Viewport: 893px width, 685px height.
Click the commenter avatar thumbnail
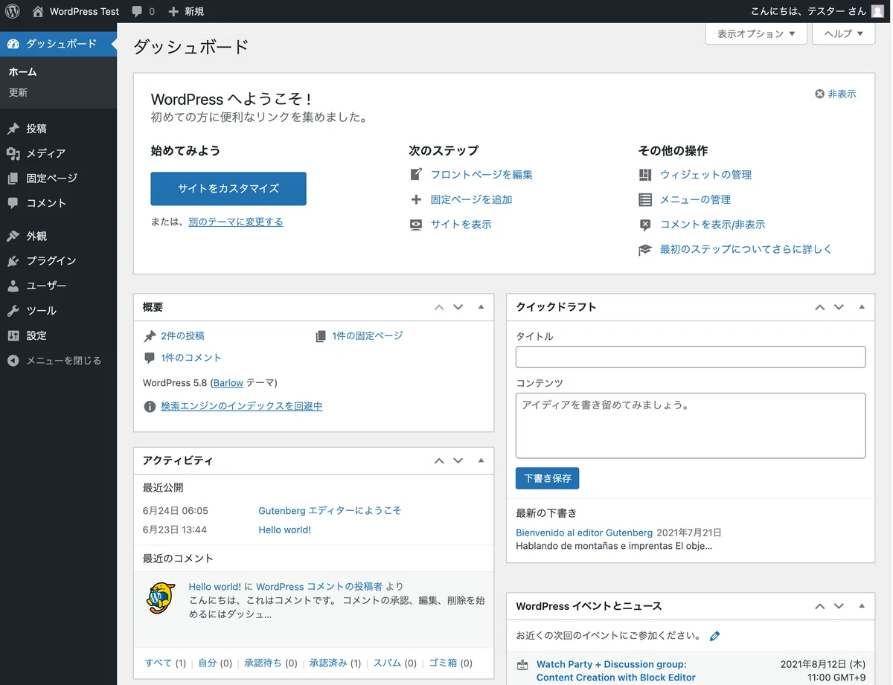(x=161, y=597)
